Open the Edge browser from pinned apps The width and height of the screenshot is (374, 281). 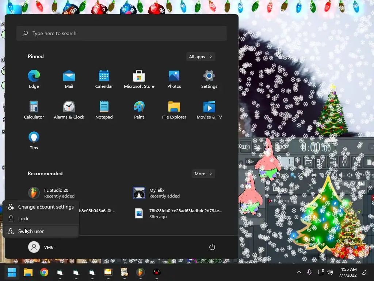[x=34, y=79]
